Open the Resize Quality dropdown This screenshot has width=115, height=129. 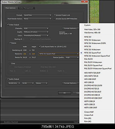tap(72, 58)
